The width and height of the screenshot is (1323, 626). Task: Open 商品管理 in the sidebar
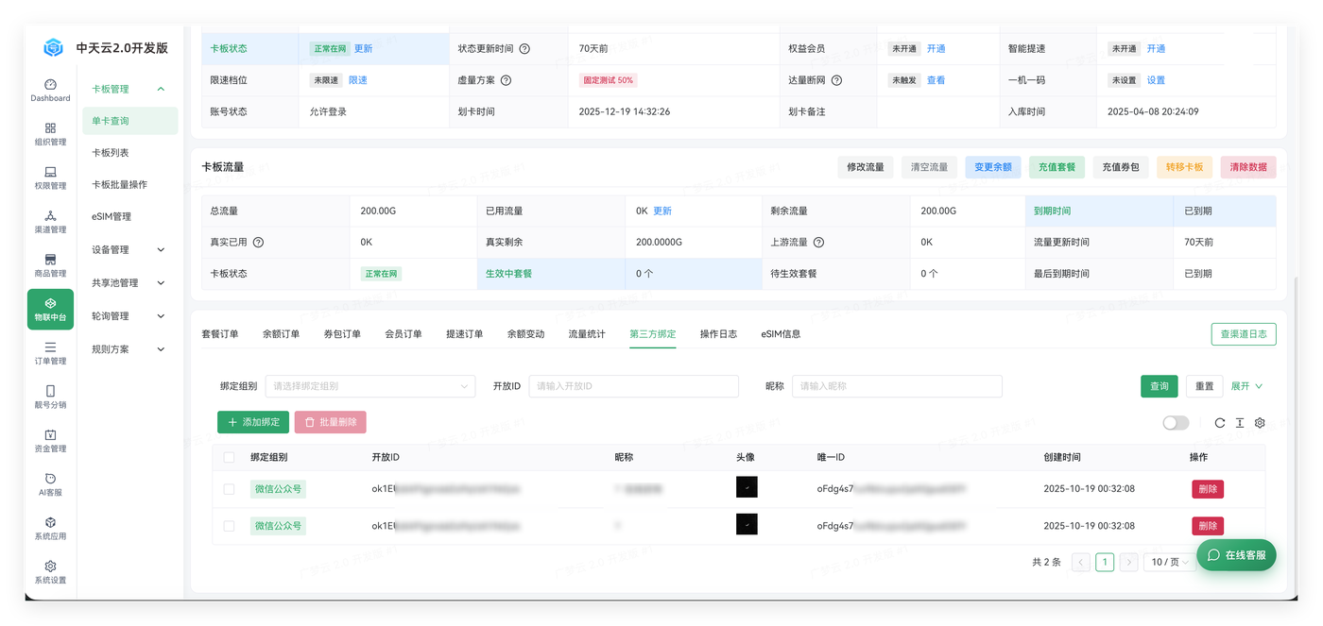click(50, 265)
